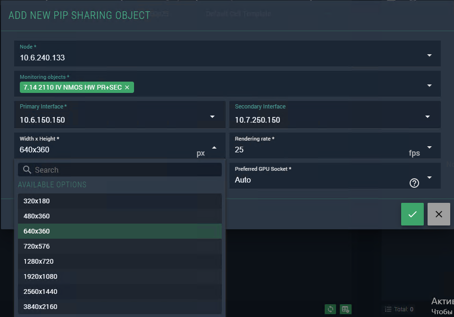The height and width of the screenshot is (317, 454).
Task: Click the green refresh icon
Action: pyautogui.click(x=331, y=309)
